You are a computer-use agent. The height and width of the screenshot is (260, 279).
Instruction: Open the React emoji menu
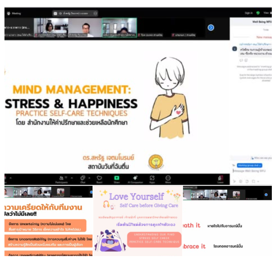pyautogui.click(x=99, y=178)
